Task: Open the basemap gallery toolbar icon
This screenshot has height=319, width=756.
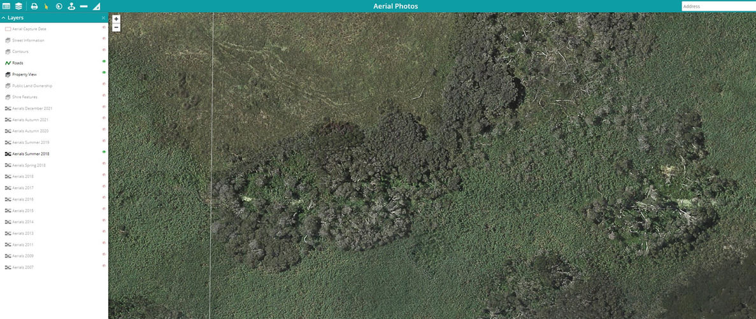Action: (x=6, y=6)
